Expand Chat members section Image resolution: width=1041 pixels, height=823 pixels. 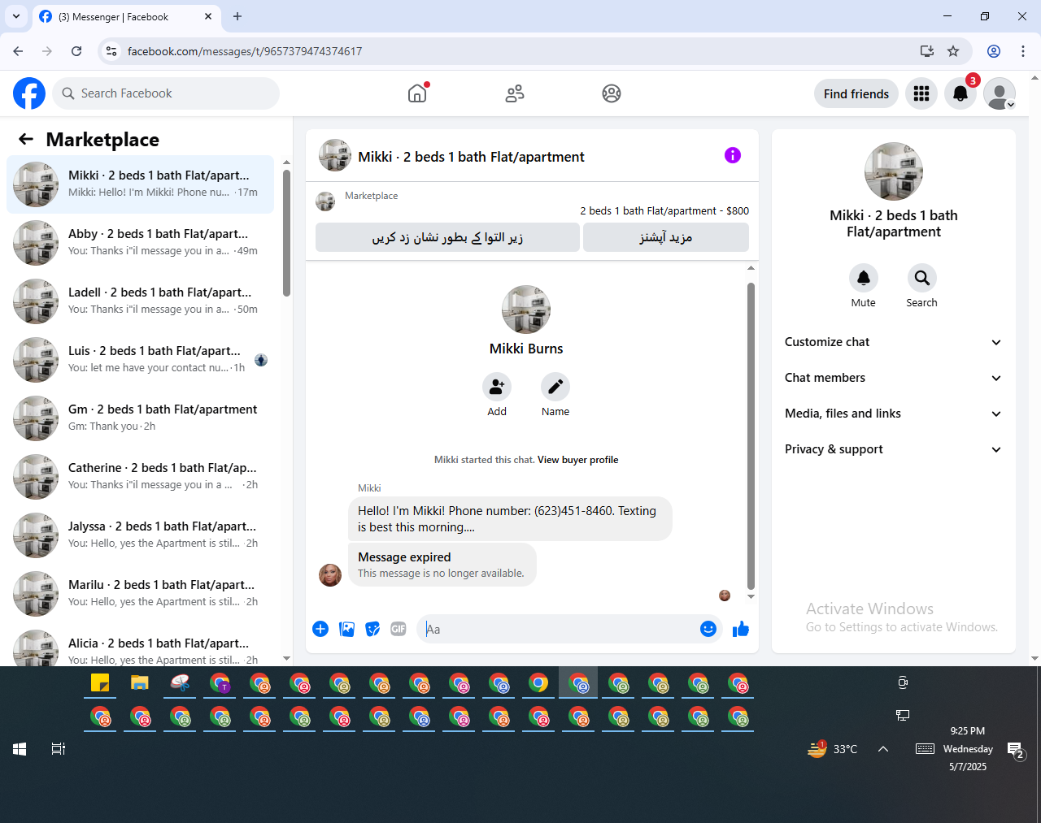coord(893,378)
